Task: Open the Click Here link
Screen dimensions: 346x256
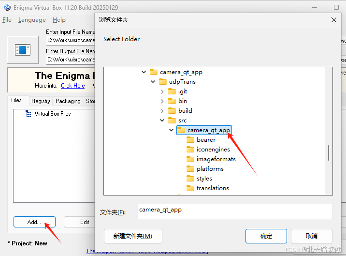Action: [73, 86]
